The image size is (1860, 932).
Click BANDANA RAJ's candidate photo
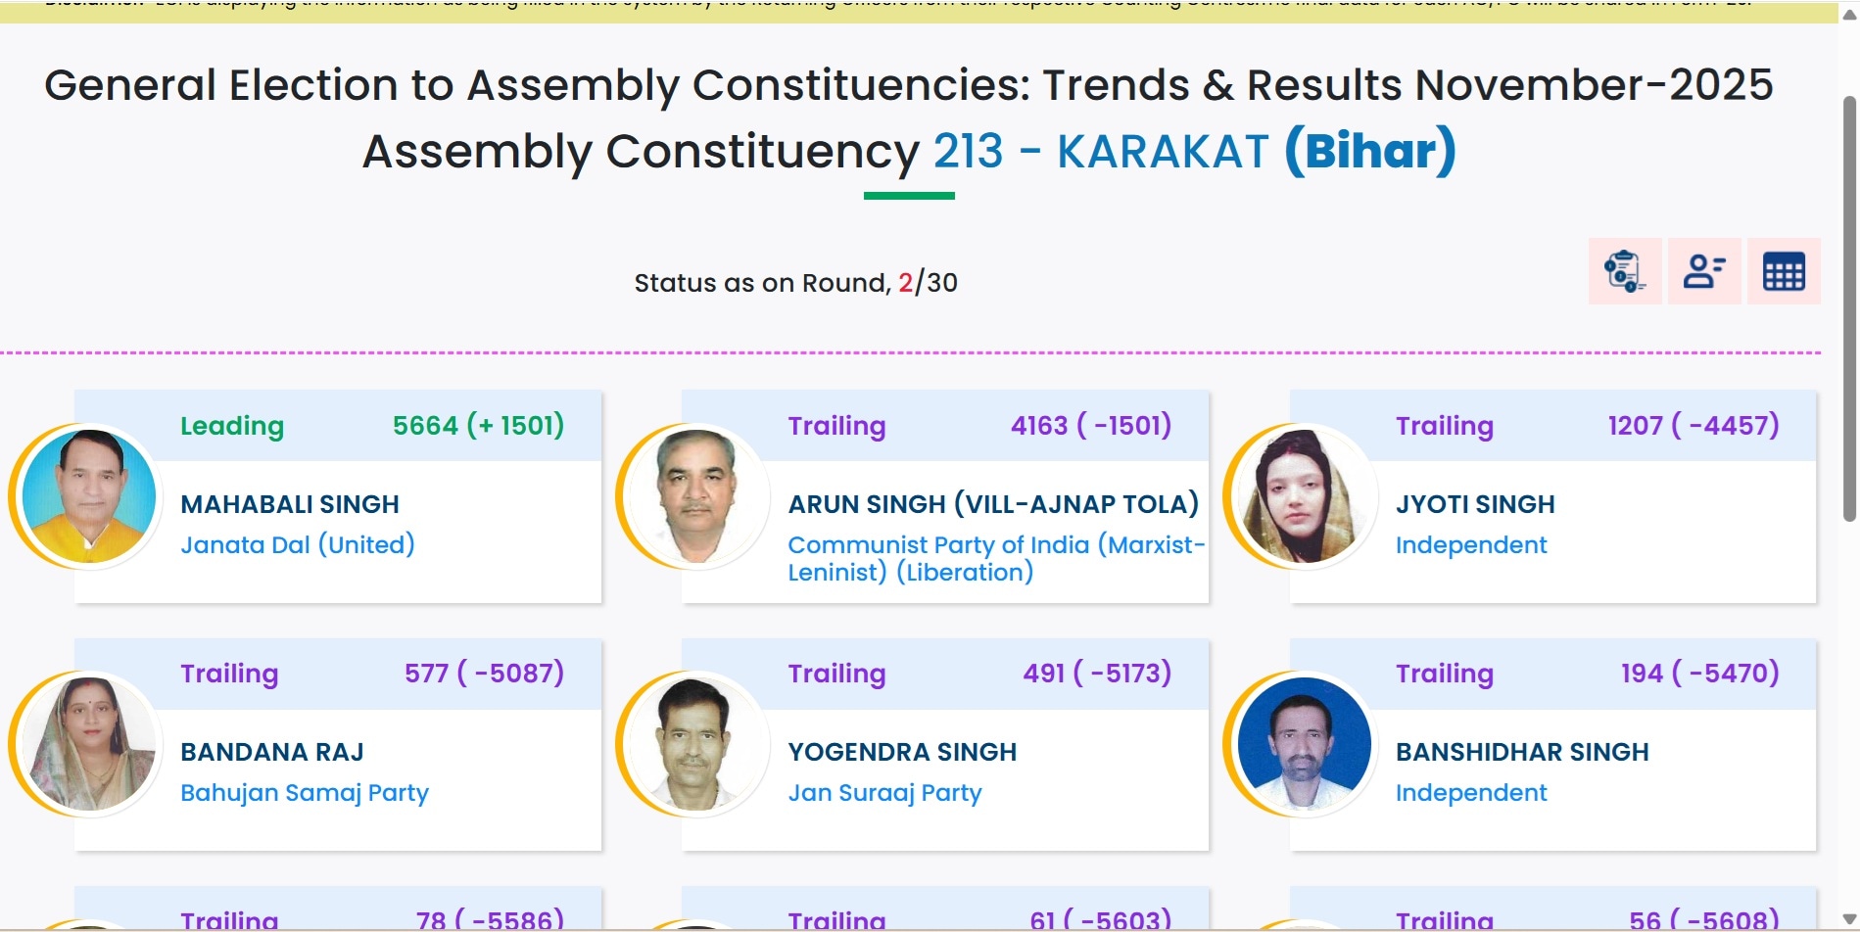(90, 744)
